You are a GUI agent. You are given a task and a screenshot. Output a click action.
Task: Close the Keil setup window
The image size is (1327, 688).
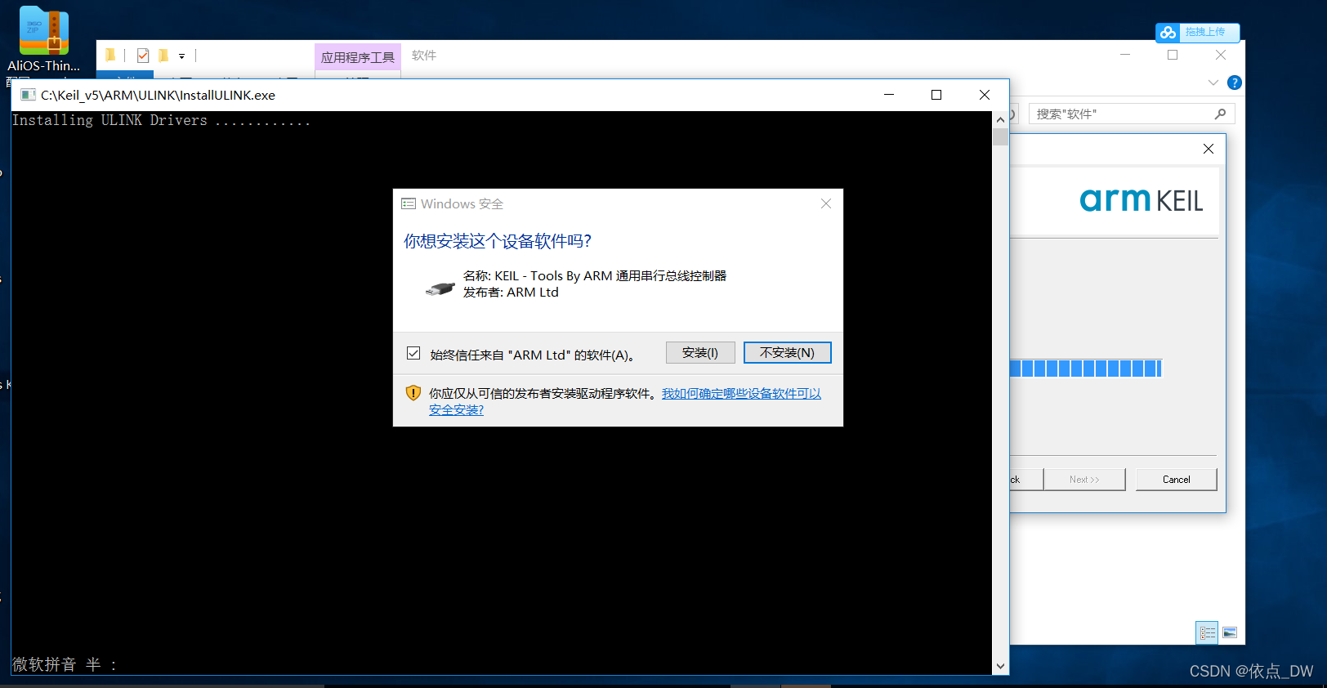coord(1209,149)
